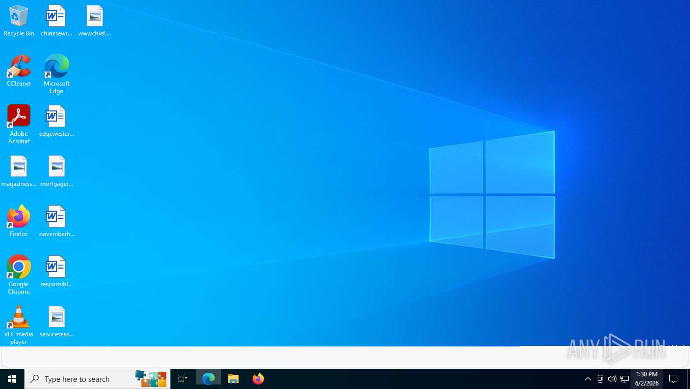Select the serviceseas image file icon
Viewport: 690px width, 389px height.
click(x=56, y=322)
